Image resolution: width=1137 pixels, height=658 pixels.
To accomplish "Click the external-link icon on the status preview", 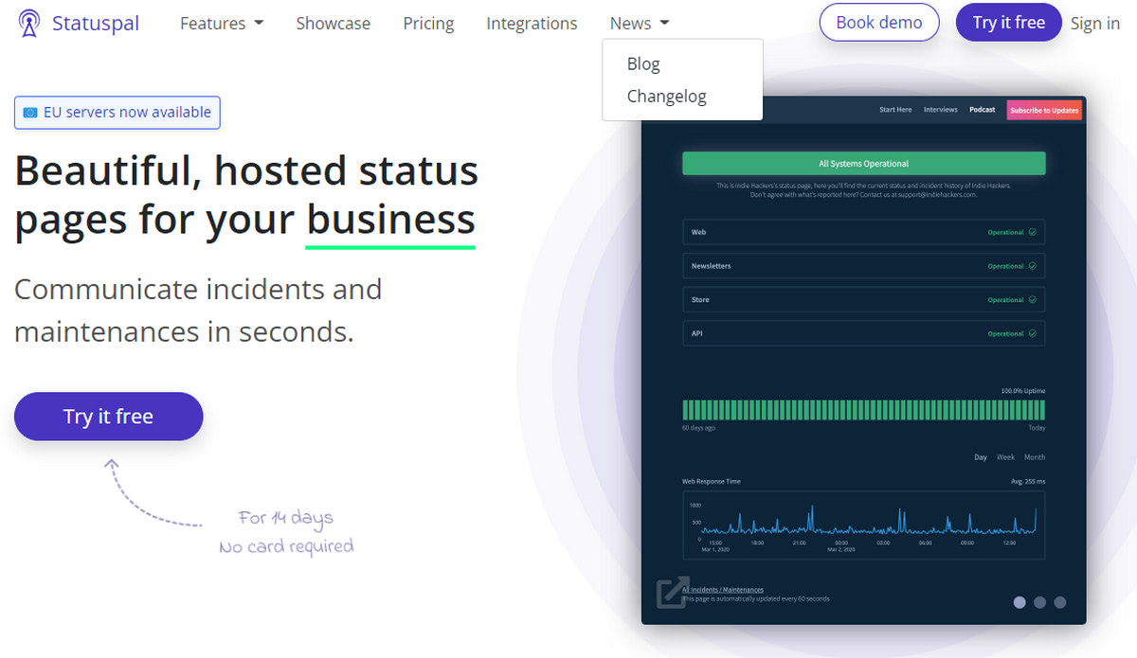I will pos(673,594).
